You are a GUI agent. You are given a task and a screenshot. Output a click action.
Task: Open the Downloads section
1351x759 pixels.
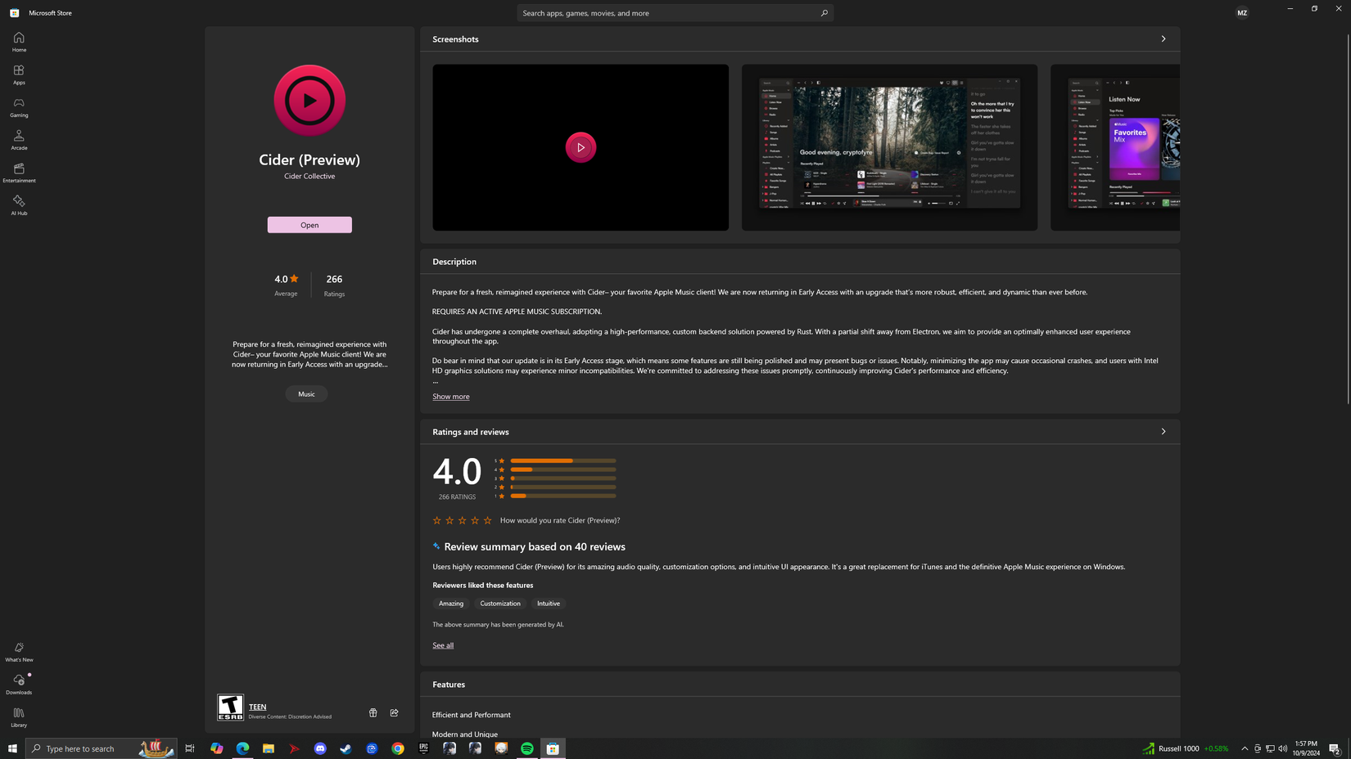19,685
